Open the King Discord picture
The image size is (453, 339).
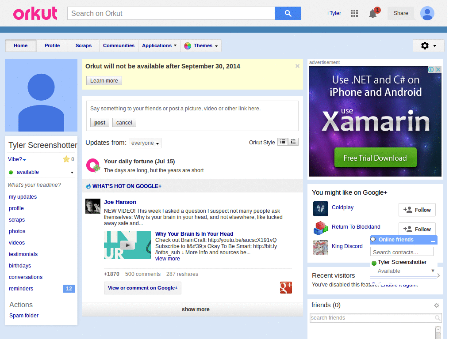click(x=321, y=247)
